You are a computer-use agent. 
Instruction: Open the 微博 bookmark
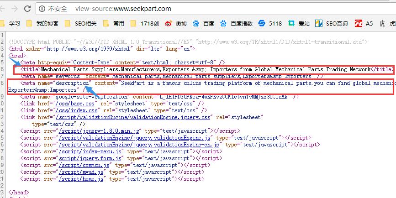click(176, 24)
